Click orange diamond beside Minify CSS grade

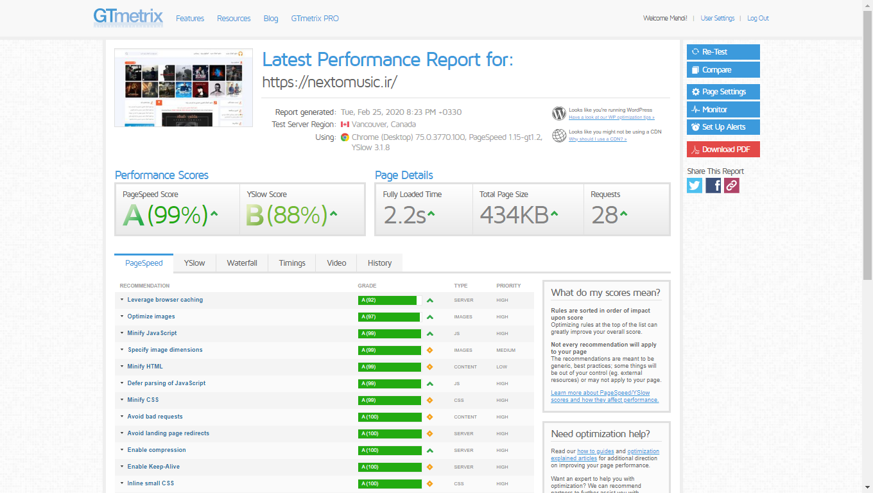pyautogui.click(x=430, y=400)
